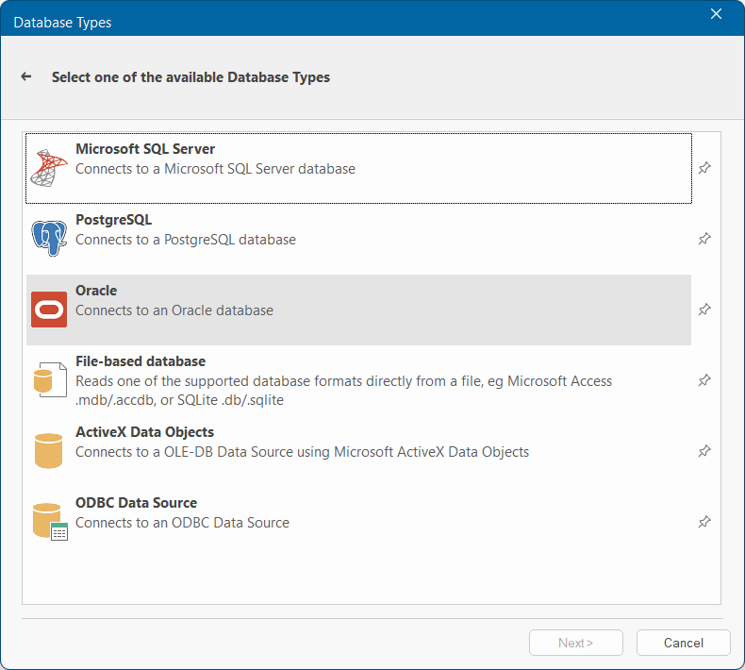Click the Next > button
Screen dimensions: 745x670
(x=576, y=643)
